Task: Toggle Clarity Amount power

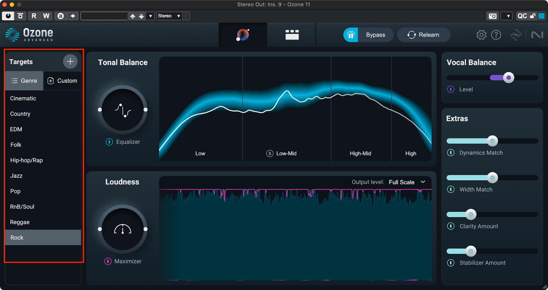Action: (451, 226)
